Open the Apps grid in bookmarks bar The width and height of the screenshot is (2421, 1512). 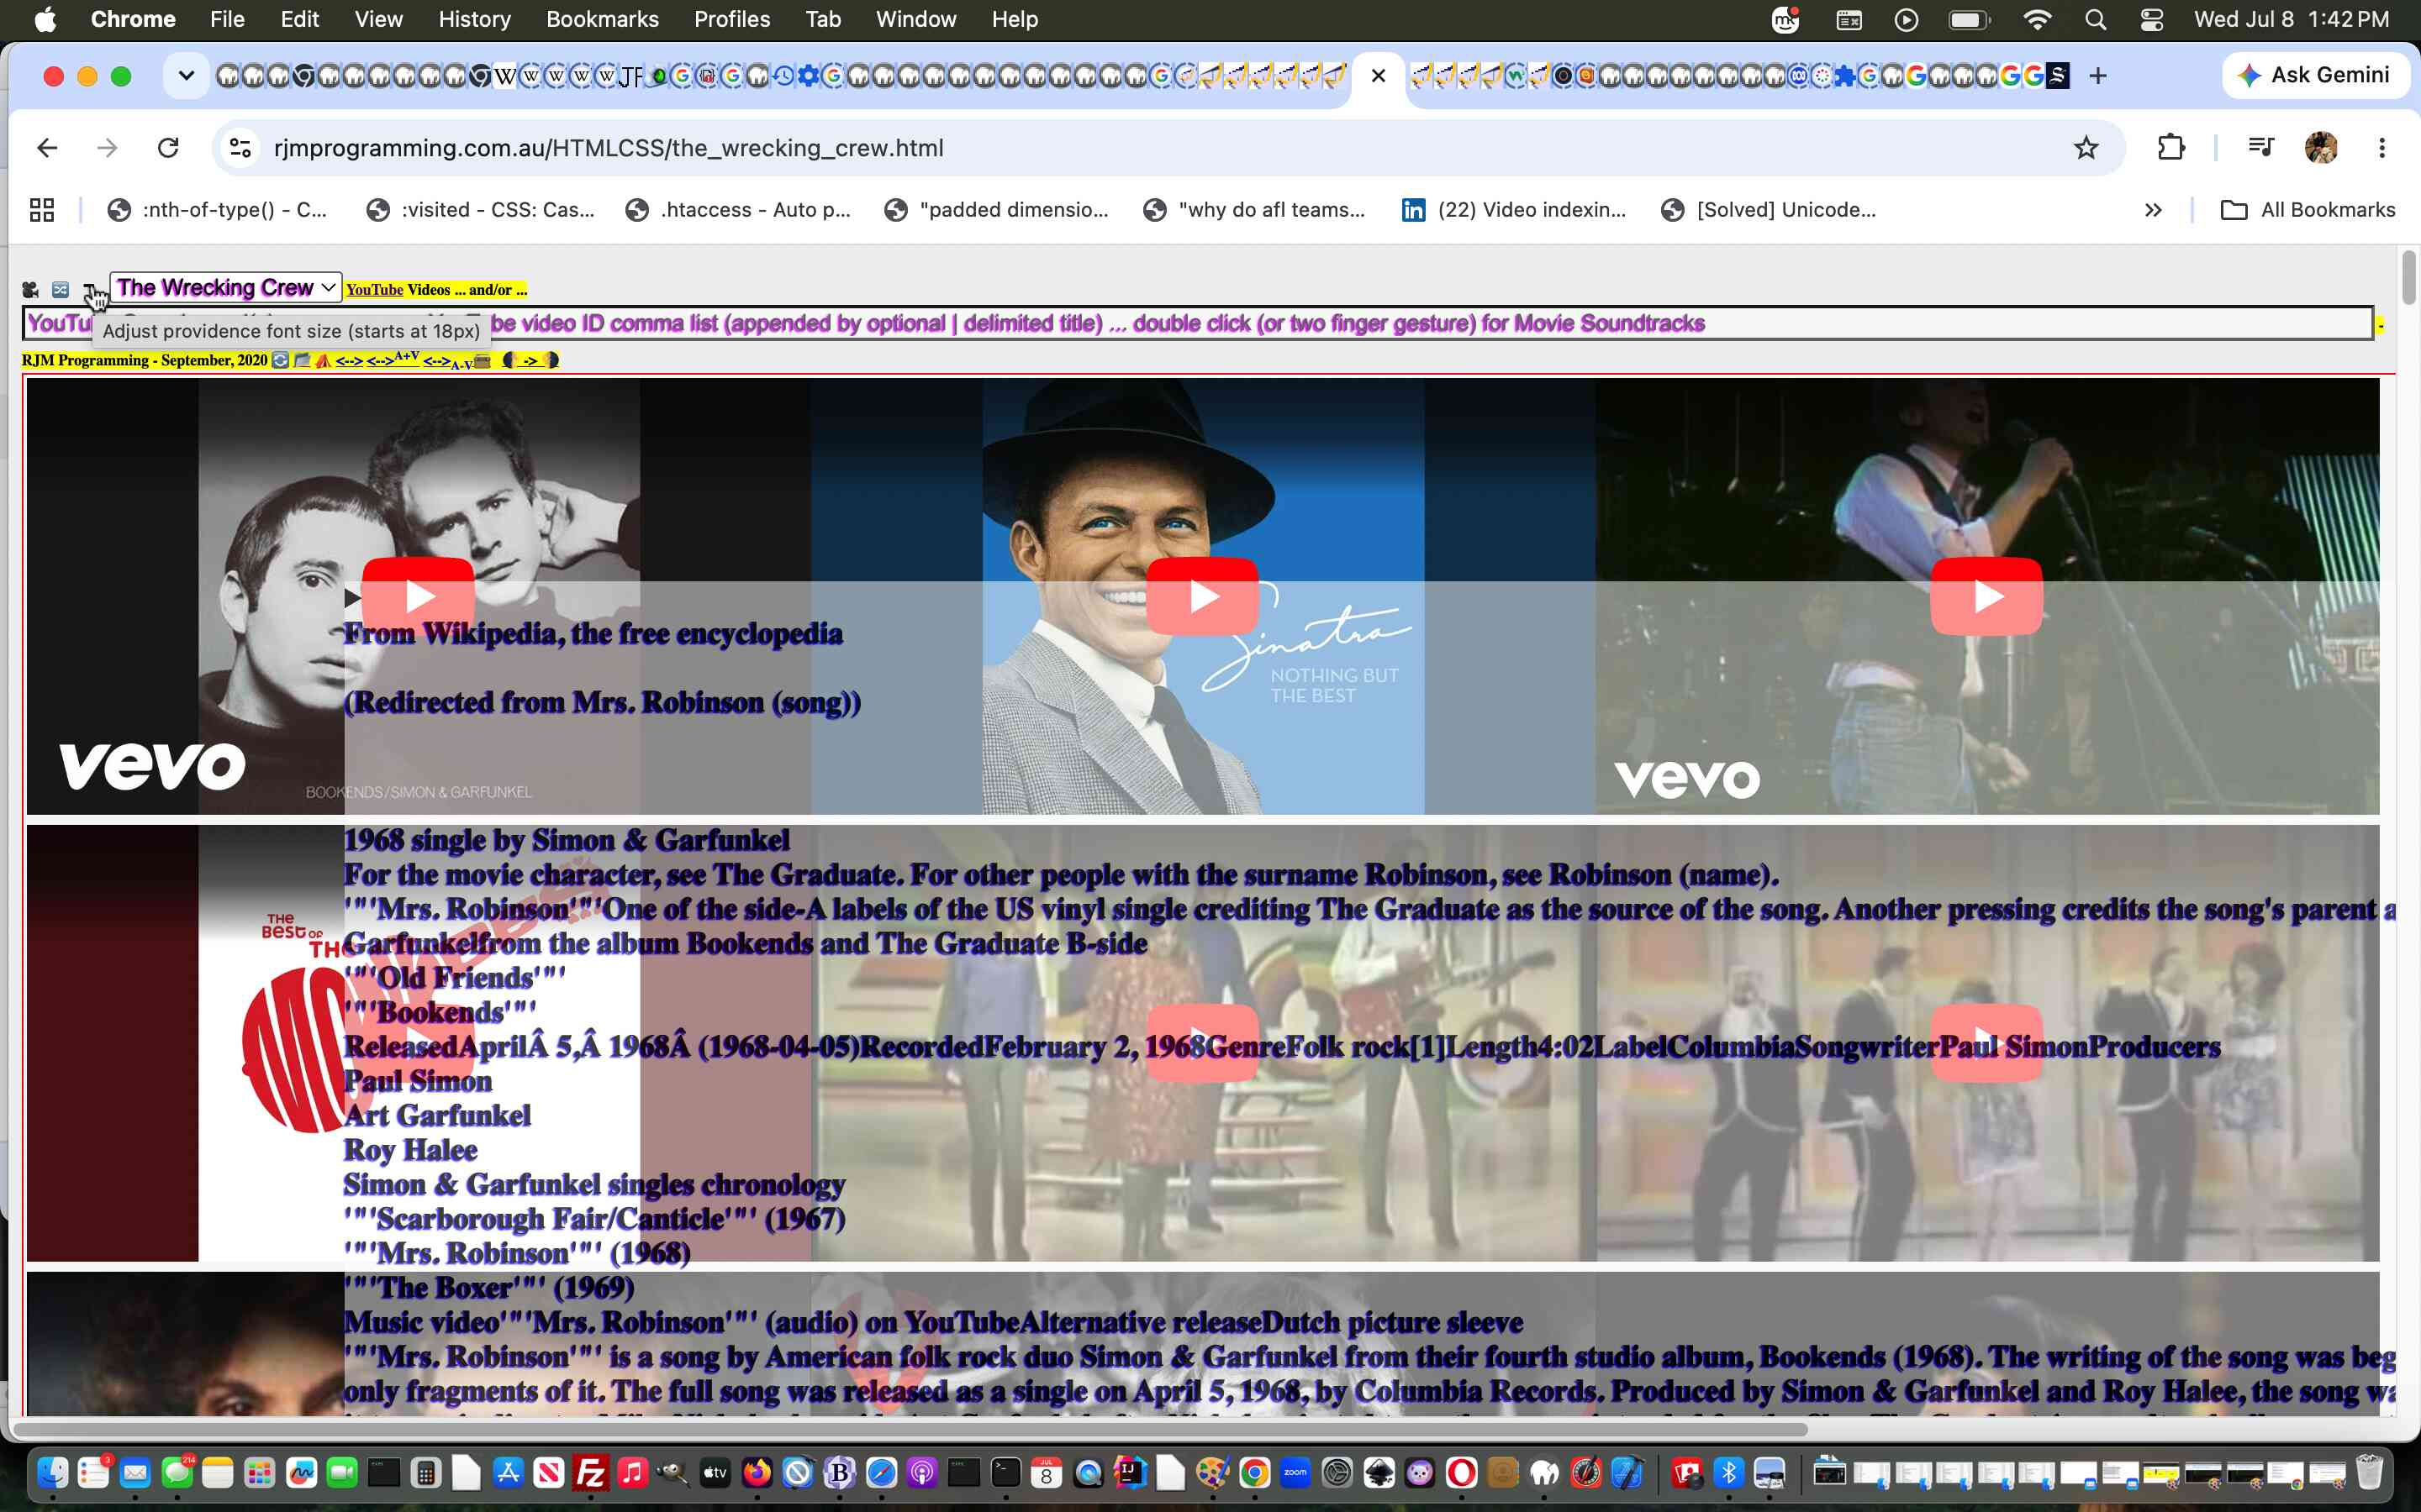pos(42,210)
